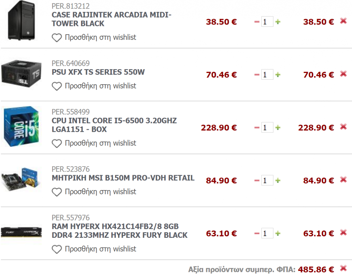The width and height of the screenshot is (352, 275).
Task: Focus the quantity field for the HyperX RAM
Action: (x=267, y=233)
